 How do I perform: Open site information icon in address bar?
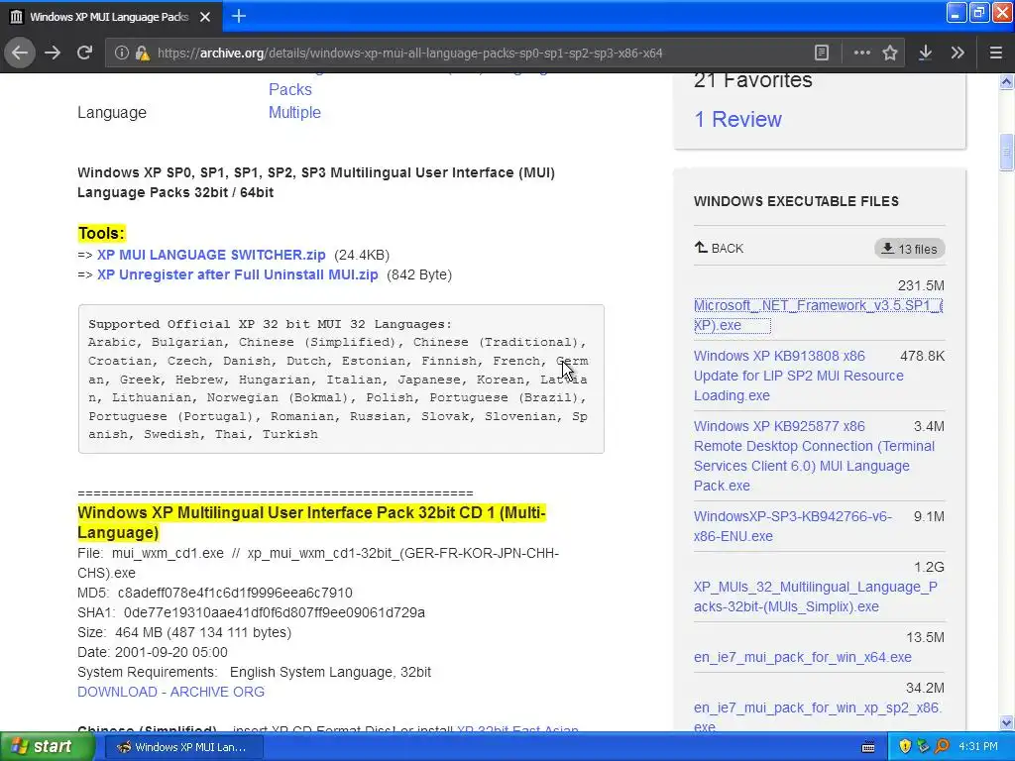[x=121, y=54]
